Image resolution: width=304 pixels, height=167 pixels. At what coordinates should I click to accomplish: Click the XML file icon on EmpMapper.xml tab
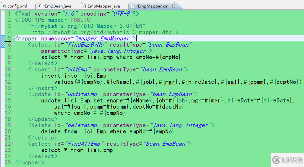click(132, 6)
